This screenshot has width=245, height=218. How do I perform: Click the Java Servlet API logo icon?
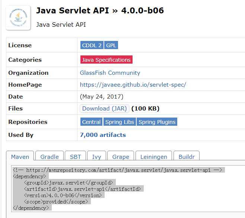click(18, 17)
